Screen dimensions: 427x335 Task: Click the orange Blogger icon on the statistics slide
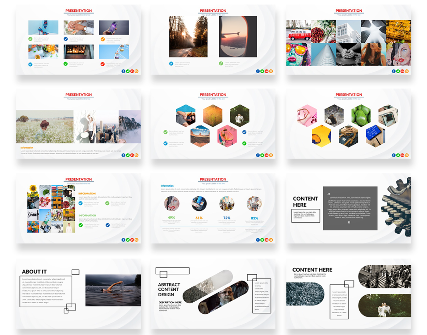[272, 239]
